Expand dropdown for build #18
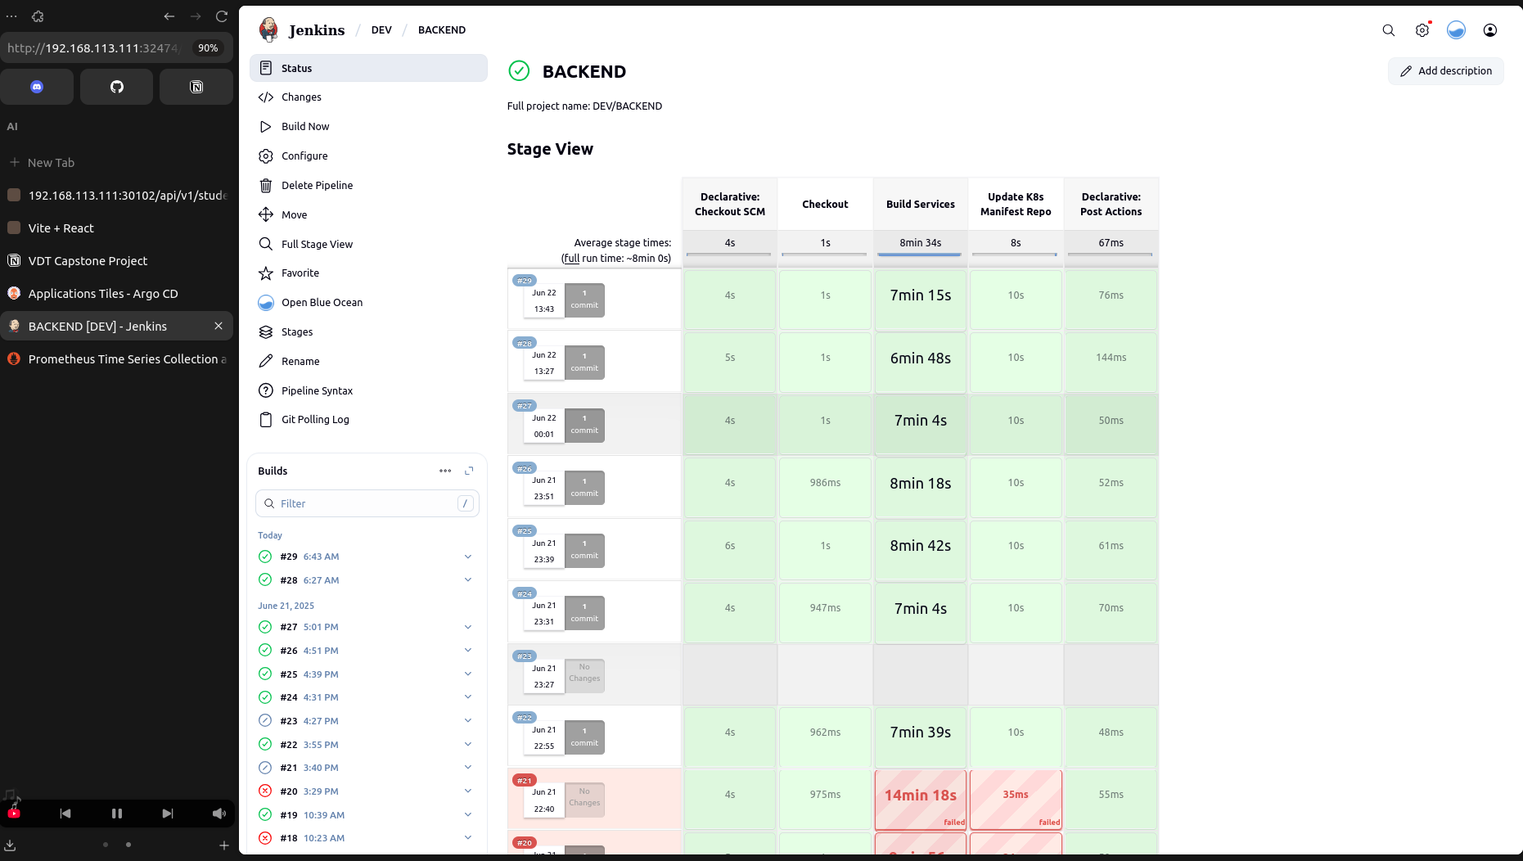Image resolution: width=1523 pixels, height=861 pixels. click(x=468, y=838)
